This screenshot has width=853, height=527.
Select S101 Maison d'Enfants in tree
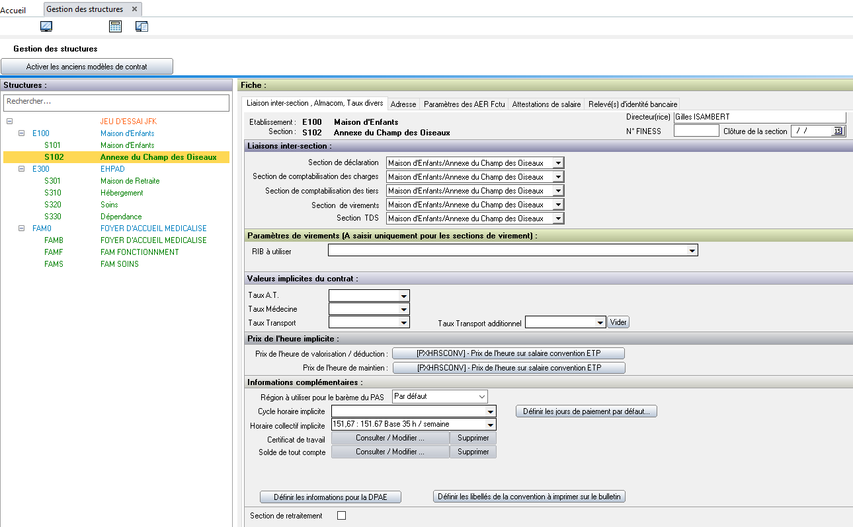tap(116, 145)
